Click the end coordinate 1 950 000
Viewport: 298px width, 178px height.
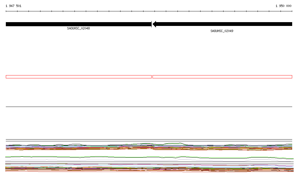point(283,6)
